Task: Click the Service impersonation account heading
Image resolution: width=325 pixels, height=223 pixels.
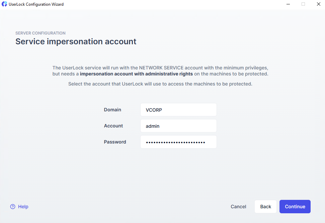Action: 76,42
